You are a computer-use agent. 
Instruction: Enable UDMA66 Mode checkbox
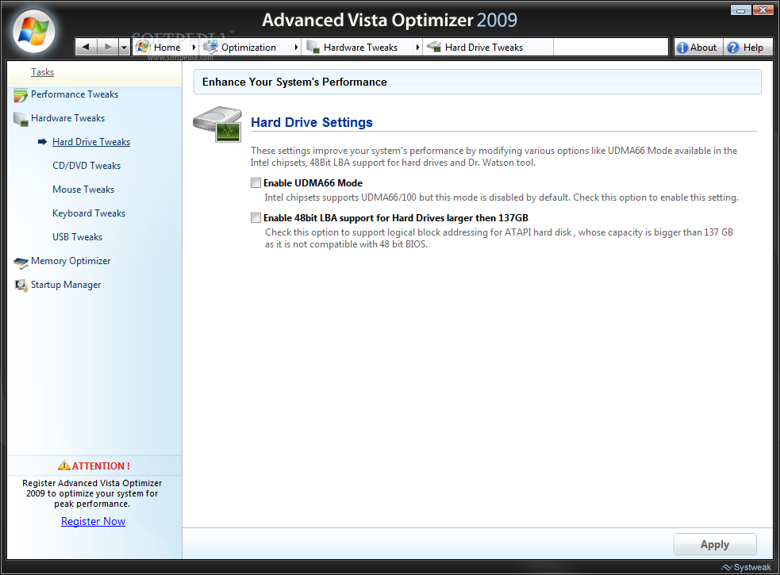pos(256,183)
